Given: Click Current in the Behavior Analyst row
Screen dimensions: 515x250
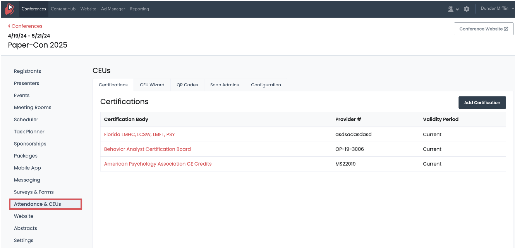Looking at the screenshot, I should (432, 149).
